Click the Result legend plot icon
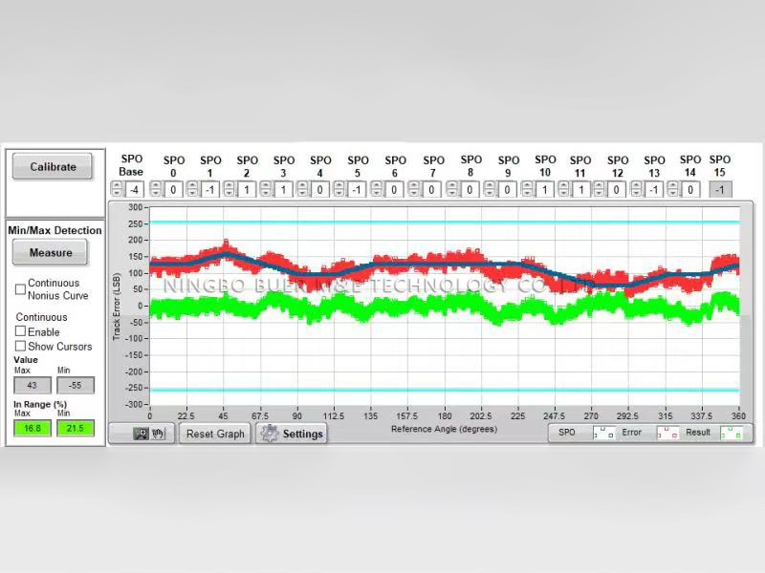Viewport: 765px width, 573px height. point(732,434)
